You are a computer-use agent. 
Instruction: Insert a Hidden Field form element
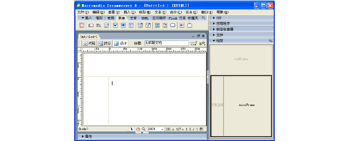point(99,25)
